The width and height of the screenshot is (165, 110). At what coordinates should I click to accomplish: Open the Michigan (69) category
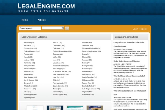click(87, 66)
